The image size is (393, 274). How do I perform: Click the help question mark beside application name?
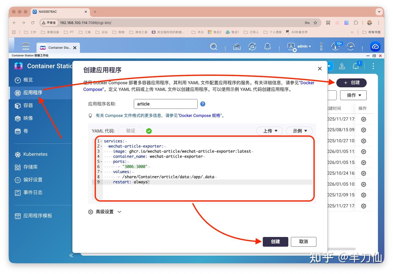click(203, 104)
